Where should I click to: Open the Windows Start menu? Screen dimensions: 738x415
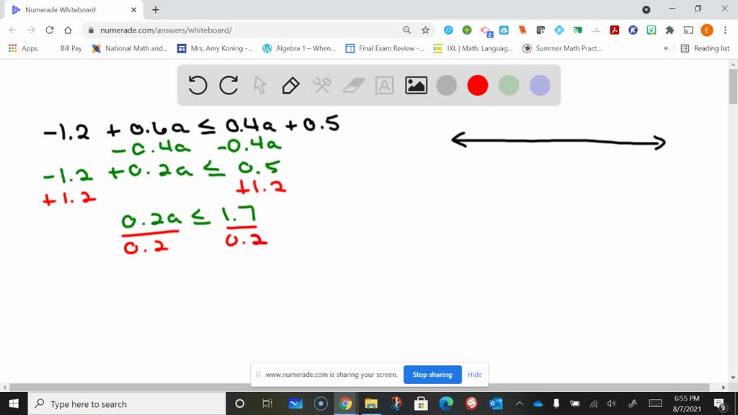[14, 403]
